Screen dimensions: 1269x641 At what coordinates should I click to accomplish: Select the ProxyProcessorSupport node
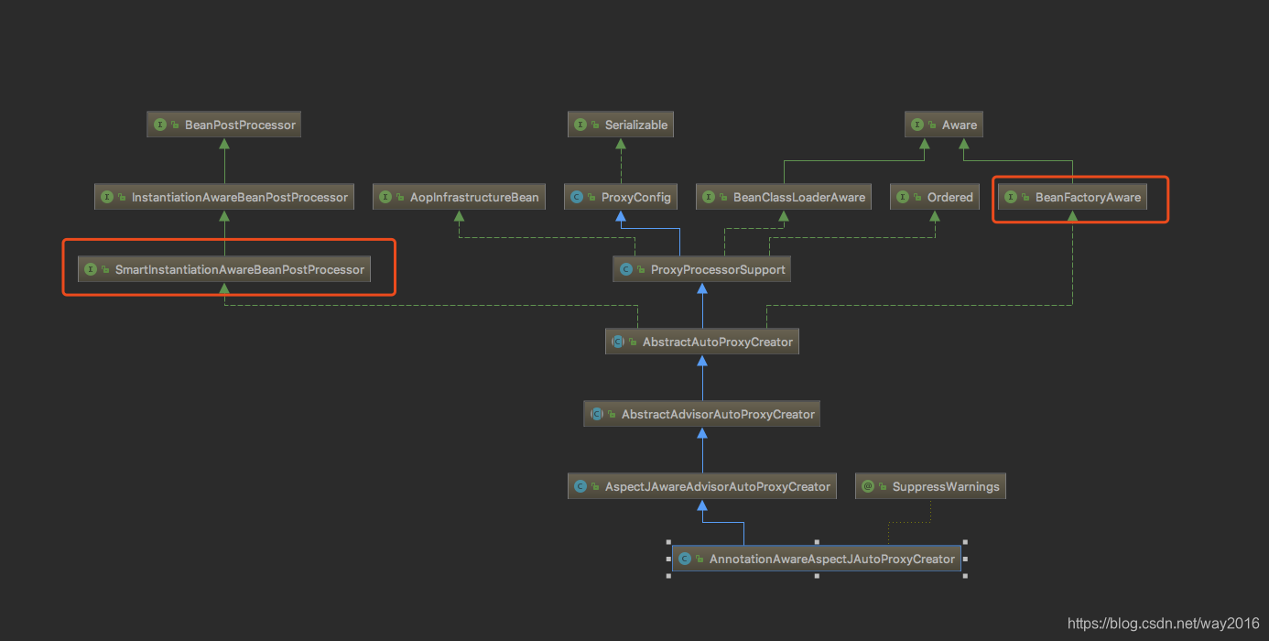click(x=702, y=269)
